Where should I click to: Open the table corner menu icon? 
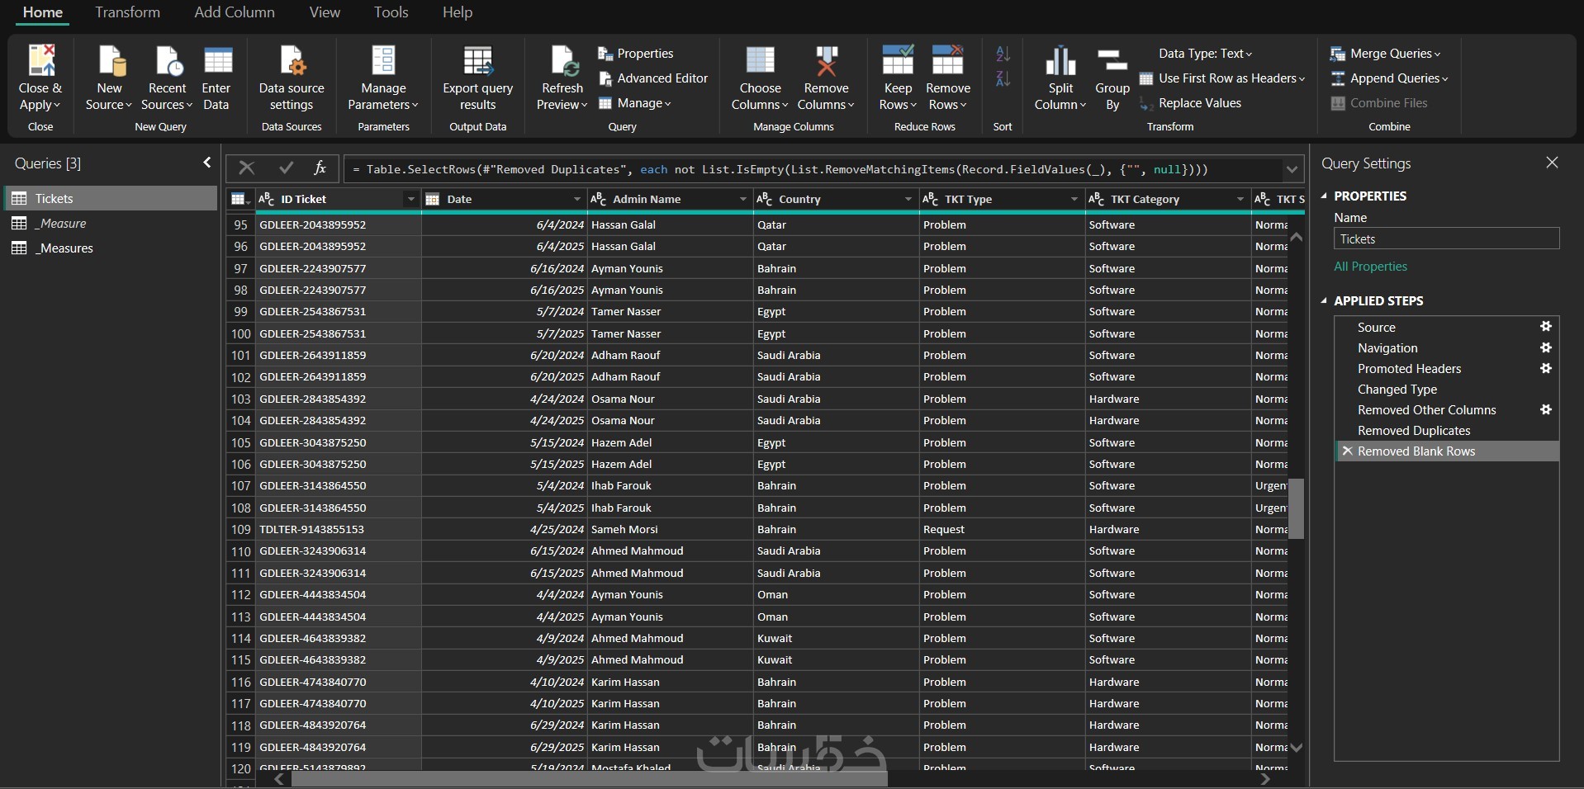[239, 199]
